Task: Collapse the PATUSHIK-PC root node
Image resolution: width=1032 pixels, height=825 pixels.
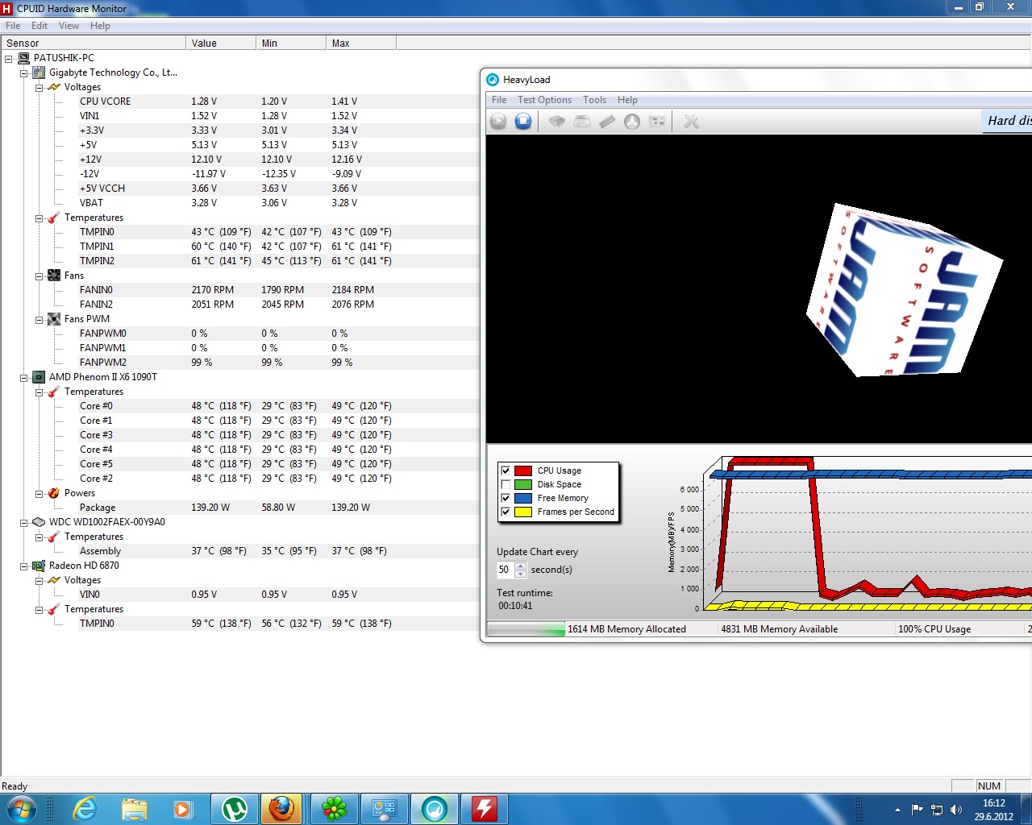Action: pyautogui.click(x=9, y=59)
